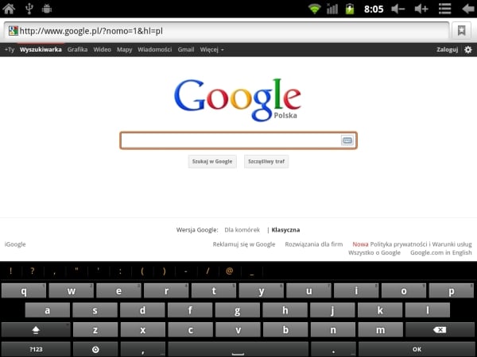The width and height of the screenshot is (477, 357).
Task: Tap the q key
Action: 24,291
